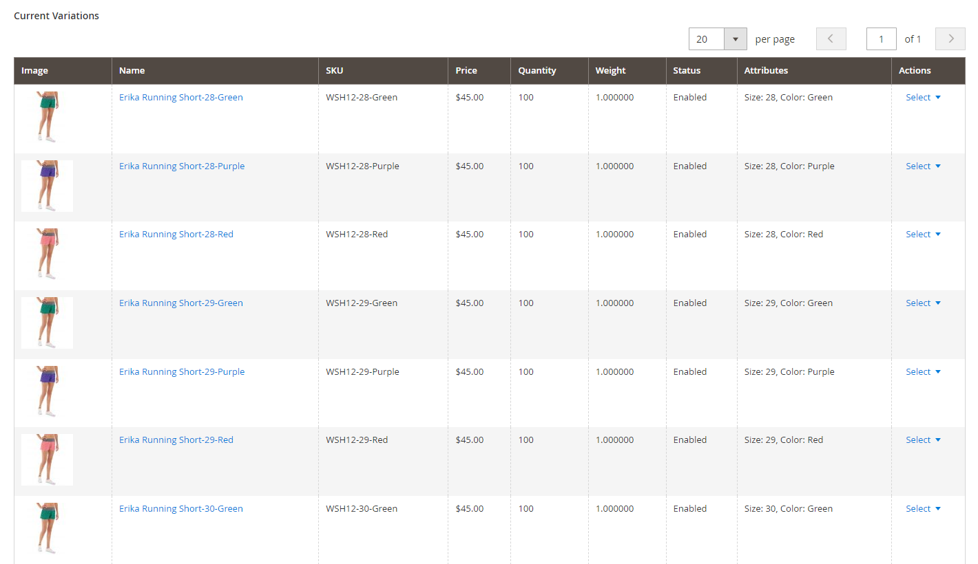Open Erika Running Short-29-Green product link

180,303
